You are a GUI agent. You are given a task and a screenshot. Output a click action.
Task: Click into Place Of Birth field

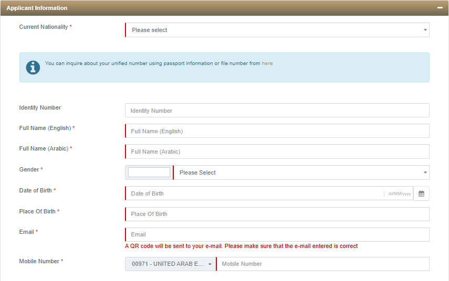click(277, 214)
